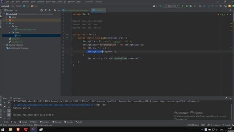The width and height of the screenshot is (234, 132).
Task: Click Collapse All icon in Project panel
Action: [x=50, y=10]
